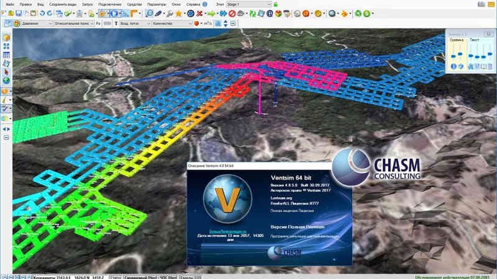Click the blue at-sign icon
497x279 pixels.
pos(270,13)
